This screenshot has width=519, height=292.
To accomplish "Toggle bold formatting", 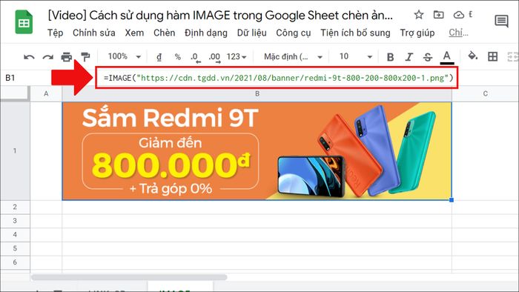I will pos(390,57).
